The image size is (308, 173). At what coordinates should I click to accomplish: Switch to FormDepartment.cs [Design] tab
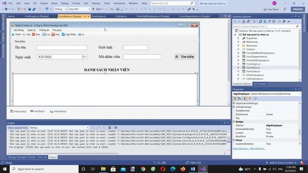coord(194,16)
